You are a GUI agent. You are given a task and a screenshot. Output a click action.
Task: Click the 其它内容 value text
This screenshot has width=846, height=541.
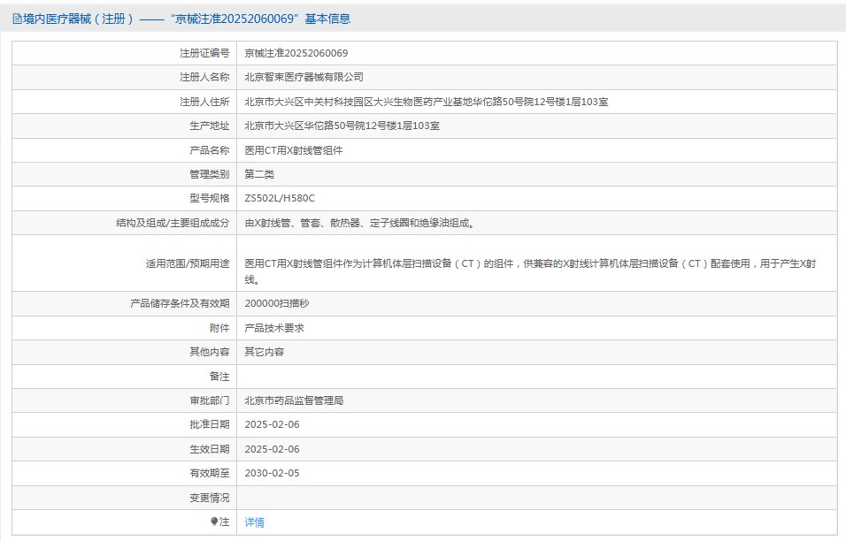click(265, 352)
